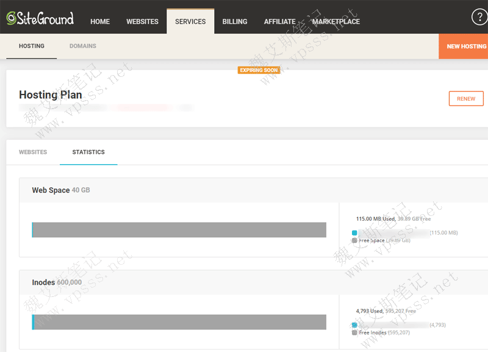488x352 pixels.
Task: Click the blue used inodes legend marker
Action: coord(354,325)
